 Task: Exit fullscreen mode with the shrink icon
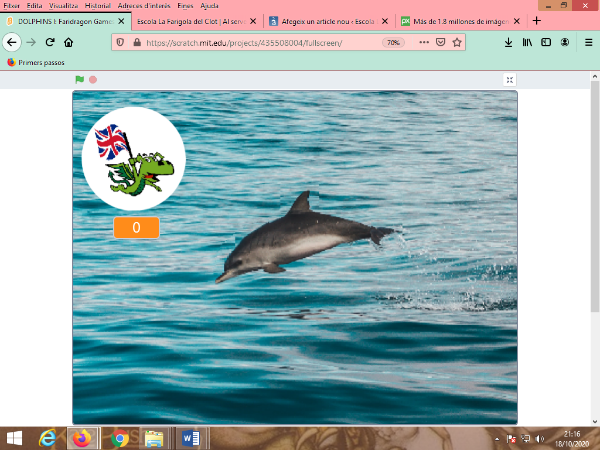[x=509, y=80]
